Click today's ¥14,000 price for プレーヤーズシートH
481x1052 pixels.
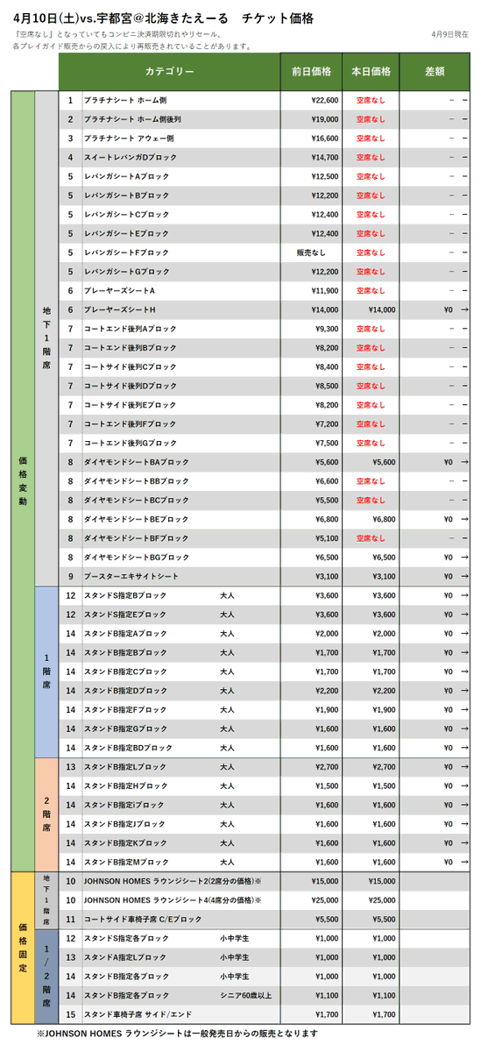coord(382,309)
